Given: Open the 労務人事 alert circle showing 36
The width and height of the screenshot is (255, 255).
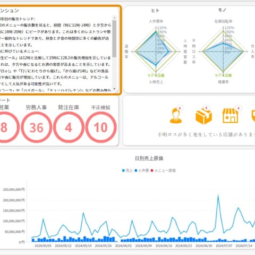Looking at the screenshot, I should coord(36,127).
